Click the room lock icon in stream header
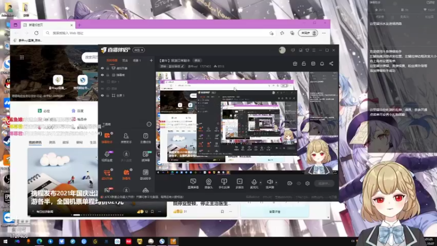Viewport: 437px width, 246px height. (304, 63)
